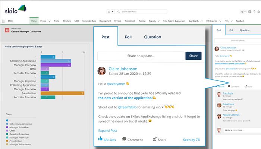261x149 pixels.
Task: Click the General Manager Dashboard icon
Action: click(x=7, y=30)
